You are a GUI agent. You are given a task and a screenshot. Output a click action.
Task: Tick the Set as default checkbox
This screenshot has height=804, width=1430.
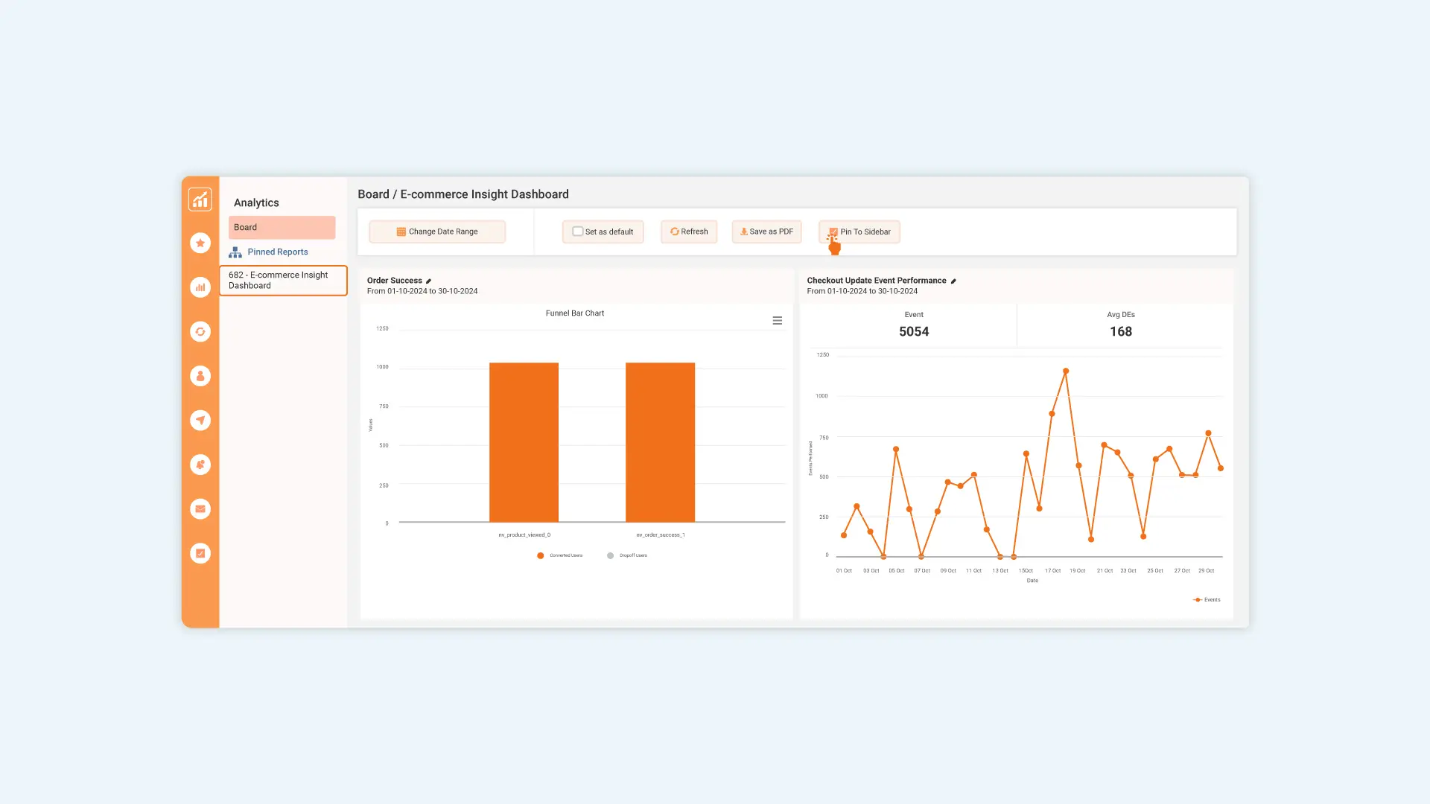tap(577, 232)
